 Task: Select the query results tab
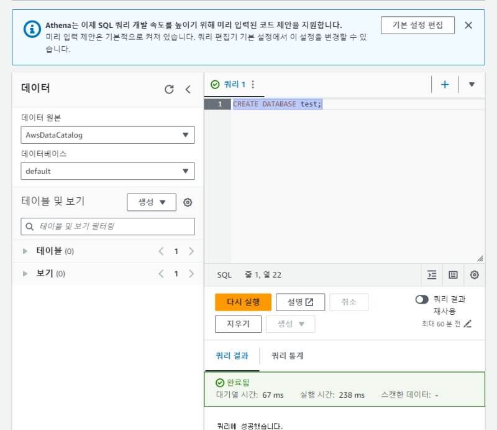pos(232,356)
